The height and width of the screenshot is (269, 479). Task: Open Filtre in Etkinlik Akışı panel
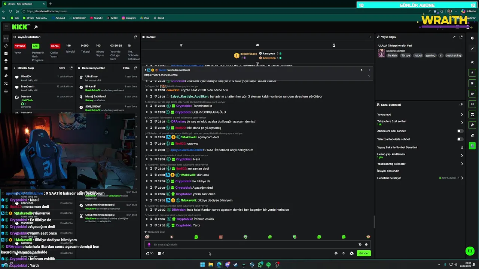62,68
